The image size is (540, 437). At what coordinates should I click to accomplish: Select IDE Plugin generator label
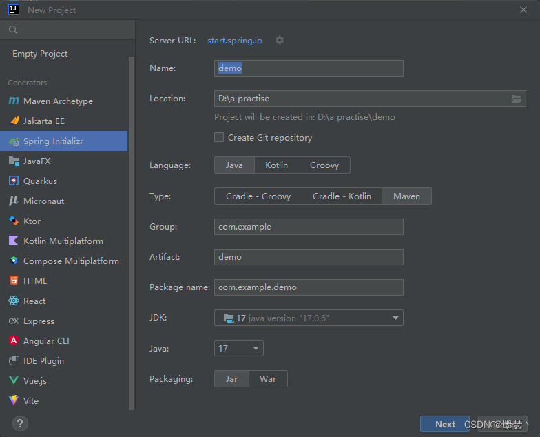pyautogui.click(x=44, y=361)
